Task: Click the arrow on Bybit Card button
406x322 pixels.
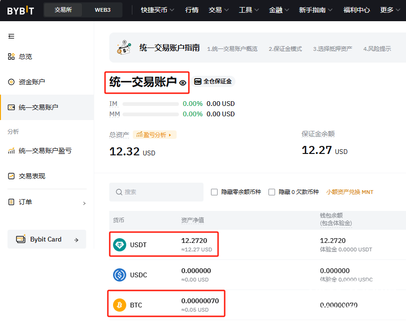Action: [76, 240]
